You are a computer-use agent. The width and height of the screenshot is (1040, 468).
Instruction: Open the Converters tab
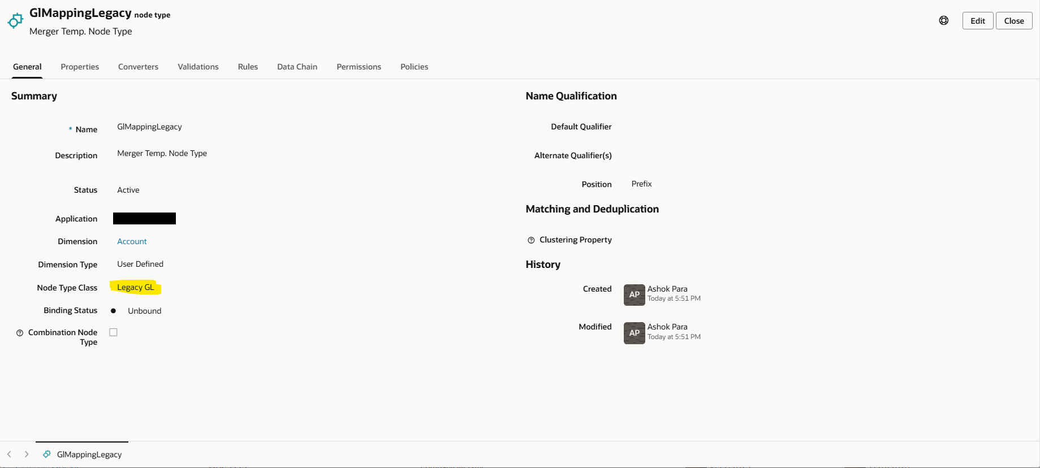(138, 67)
